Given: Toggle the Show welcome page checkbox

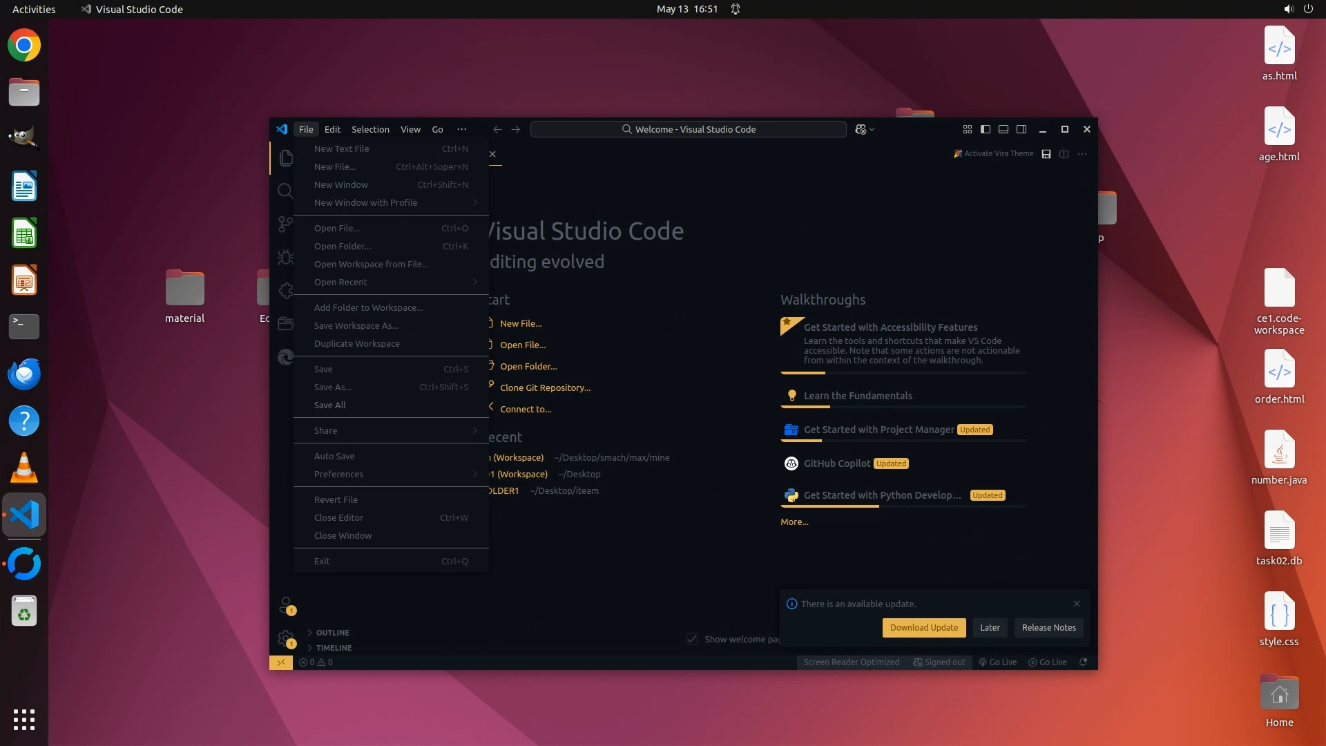Looking at the screenshot, I should coord(692,639).
